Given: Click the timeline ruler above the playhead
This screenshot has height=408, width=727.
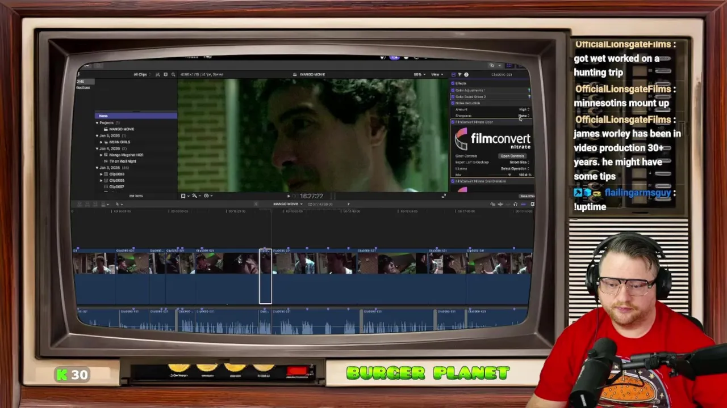Looking at the screenshot, I should [x=271, y=211].
